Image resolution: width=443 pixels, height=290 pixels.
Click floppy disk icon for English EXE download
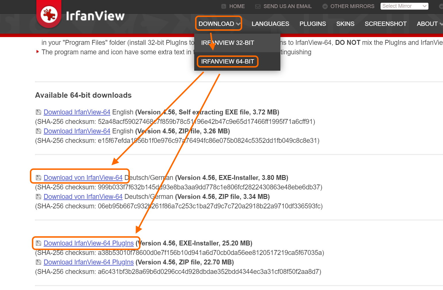click(x=38, y=112)
